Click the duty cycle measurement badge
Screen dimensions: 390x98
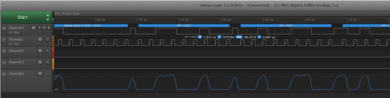[x=239, y=37]
